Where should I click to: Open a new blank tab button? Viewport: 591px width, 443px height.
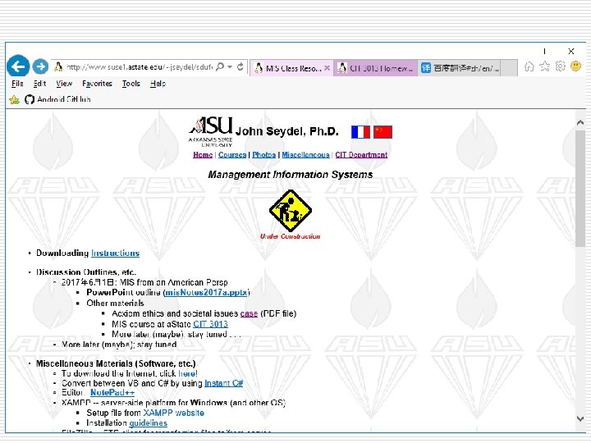[x=509, y=68]
